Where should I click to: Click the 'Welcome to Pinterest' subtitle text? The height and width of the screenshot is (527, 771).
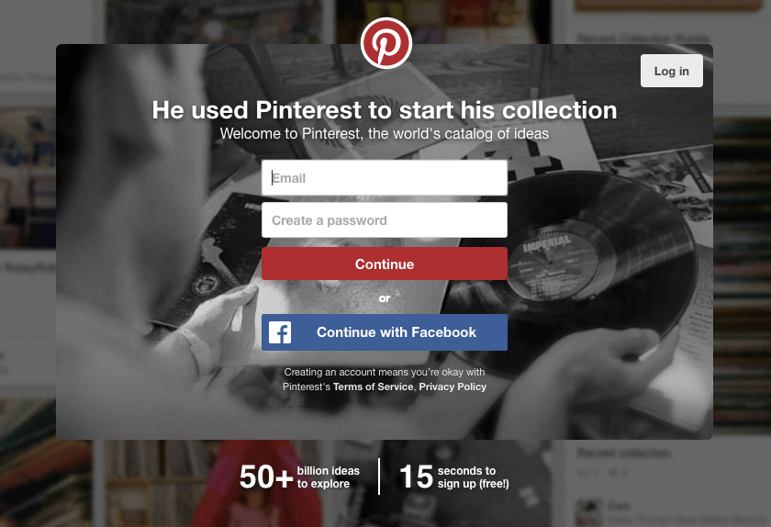point(384,134)
